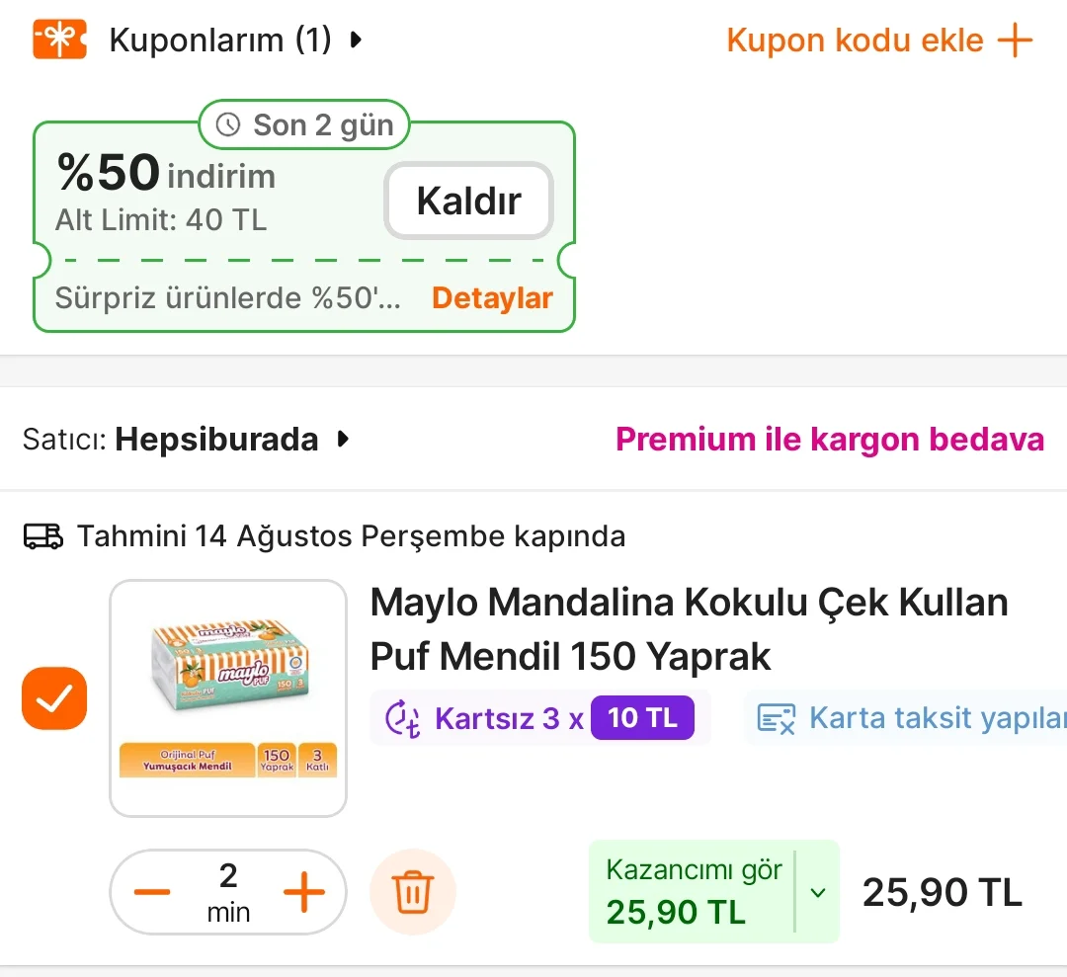This screenshot has height=977, width=1067.
Task: Tap the card installment unavailable icon
Action: click(777, 718)
